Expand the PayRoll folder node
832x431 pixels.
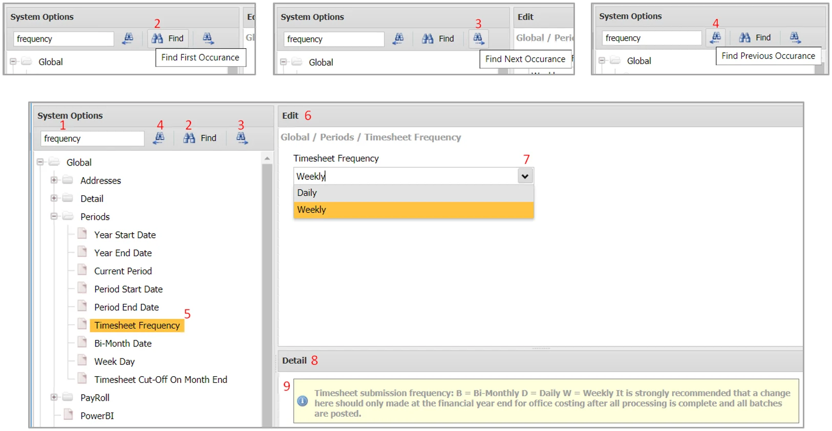pyautogui.click(x=54, y=397)
